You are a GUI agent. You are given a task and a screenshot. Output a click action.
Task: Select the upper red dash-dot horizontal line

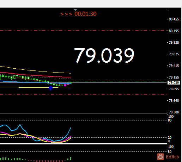[84, 31]
